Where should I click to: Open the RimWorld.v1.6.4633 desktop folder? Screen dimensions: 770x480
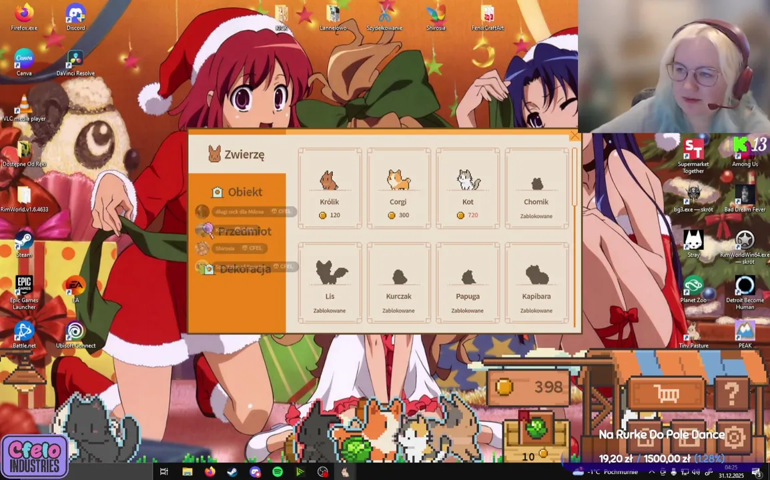coord(23,198)
